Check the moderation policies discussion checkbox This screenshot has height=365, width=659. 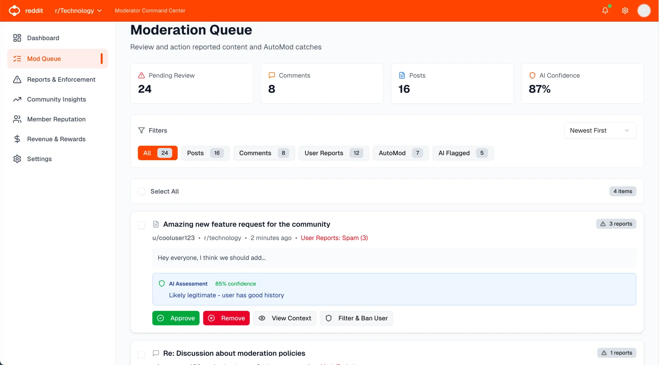point(141,354)
